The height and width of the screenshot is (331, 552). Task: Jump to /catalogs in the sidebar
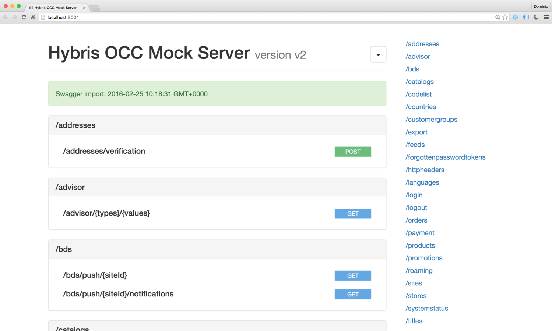point(419,82)
